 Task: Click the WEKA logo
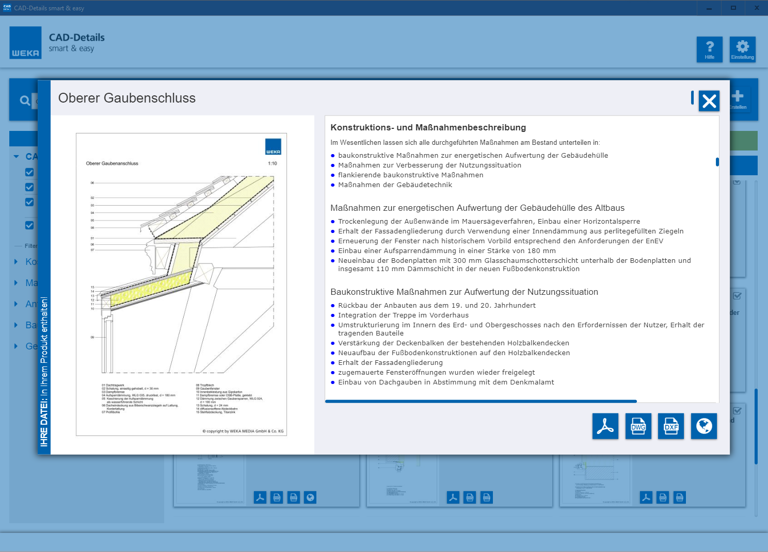click(x=25, y=43)
